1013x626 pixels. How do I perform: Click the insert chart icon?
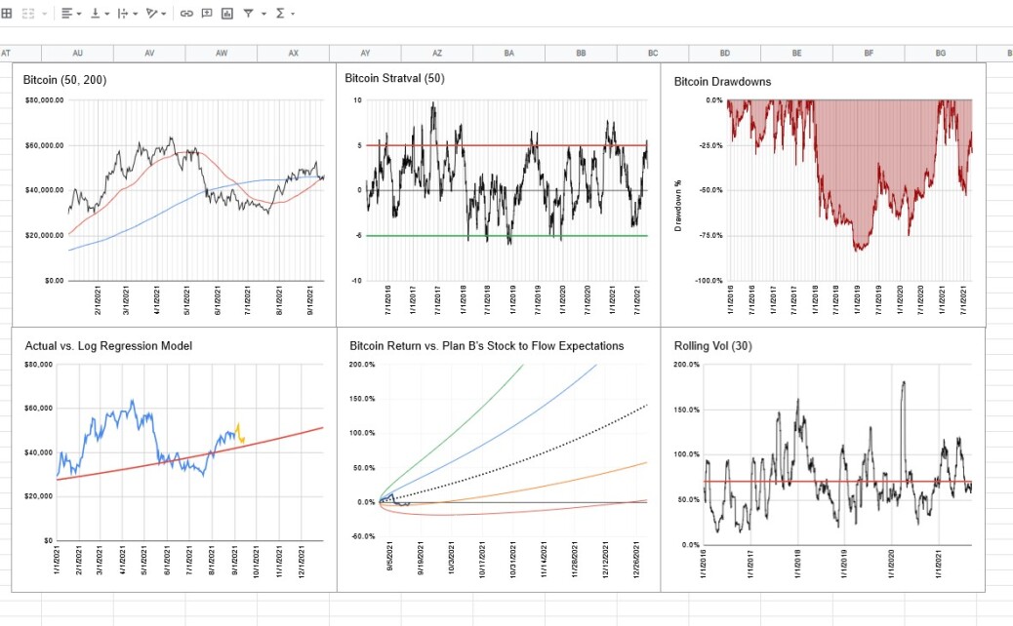[x=227, y=13]
